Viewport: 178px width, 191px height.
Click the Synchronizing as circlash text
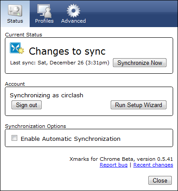point(46,95)
